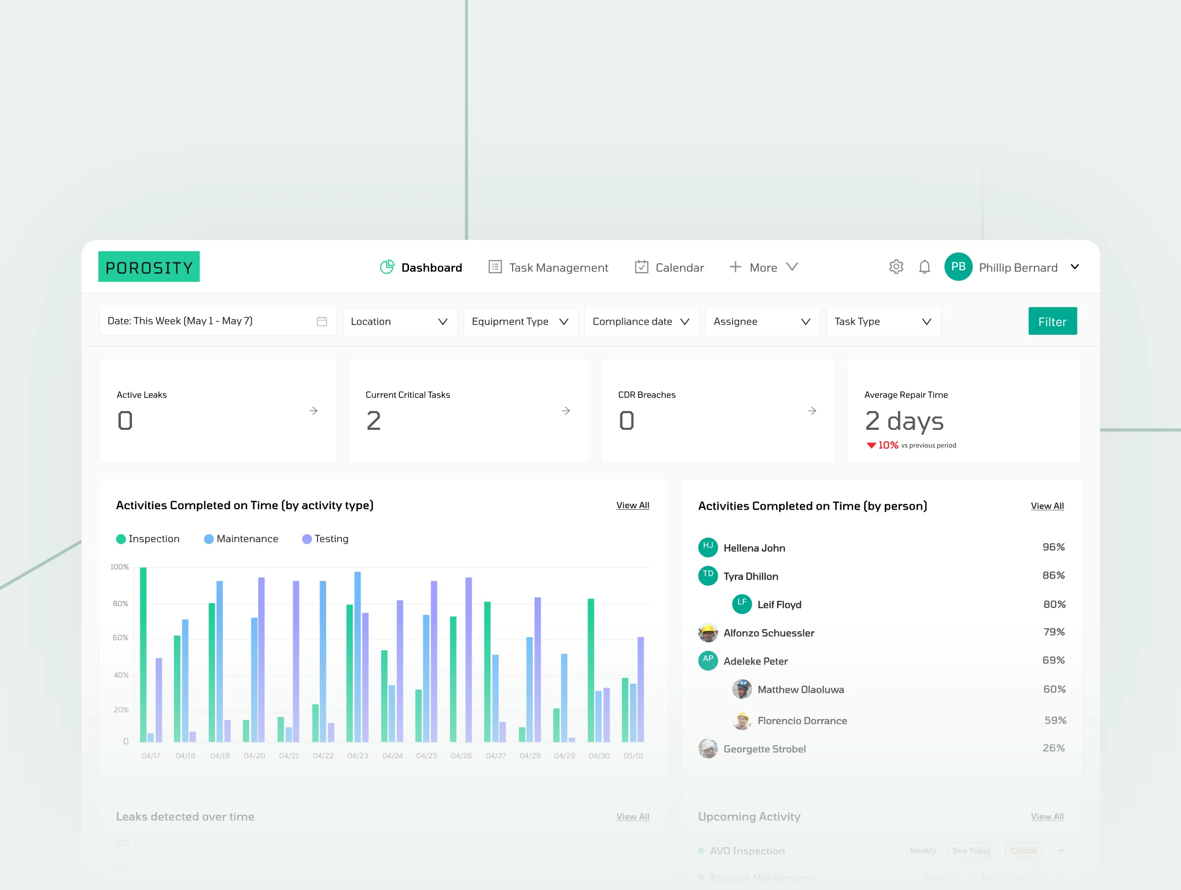Click the Task Management list icon

click(495, 267)
